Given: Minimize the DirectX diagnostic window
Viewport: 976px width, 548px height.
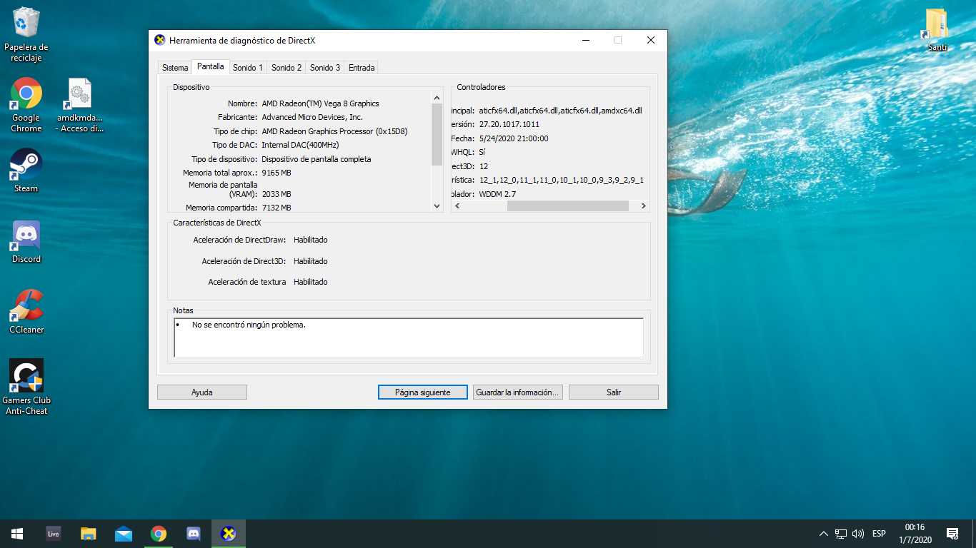Looking at the screenshot, I should click(x=585, y=40).
